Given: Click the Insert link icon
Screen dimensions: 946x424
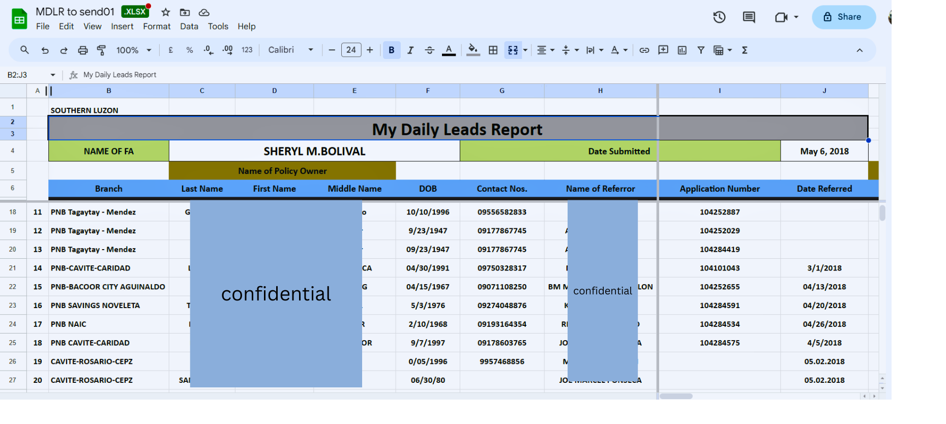Looking at the screenshot, I should 644,50.
